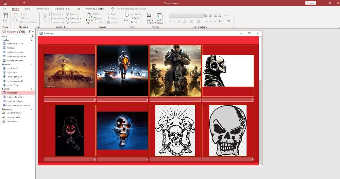The height and width of the screenshot is (179, 340).
Task: Collapse the Modules group
Action: (32, 110)
